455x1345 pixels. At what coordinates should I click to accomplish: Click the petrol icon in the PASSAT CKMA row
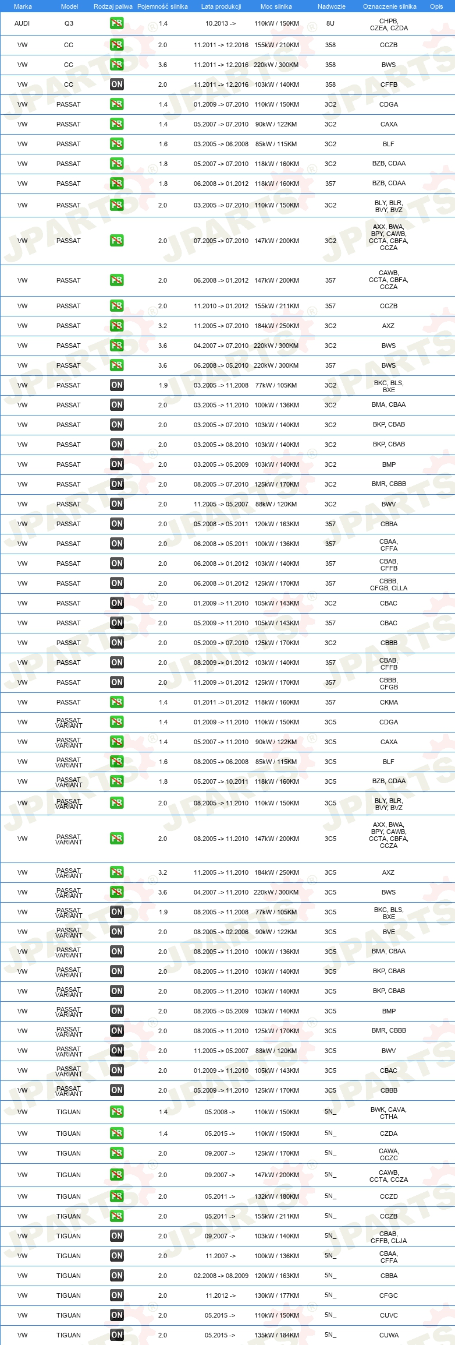pos(117,702)
